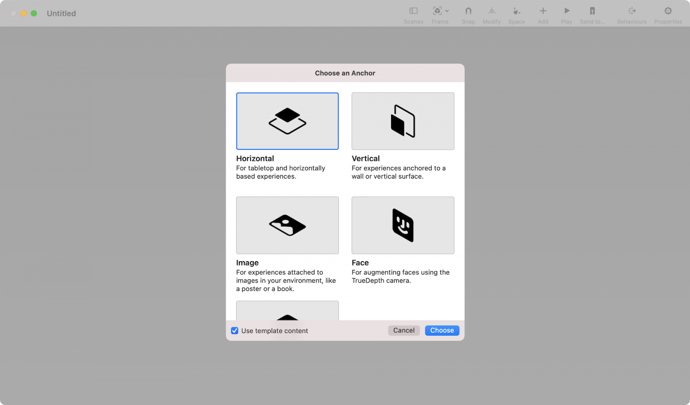Select the Snap tool
Viewport: 690px width, 405px height.
[468, 11]
